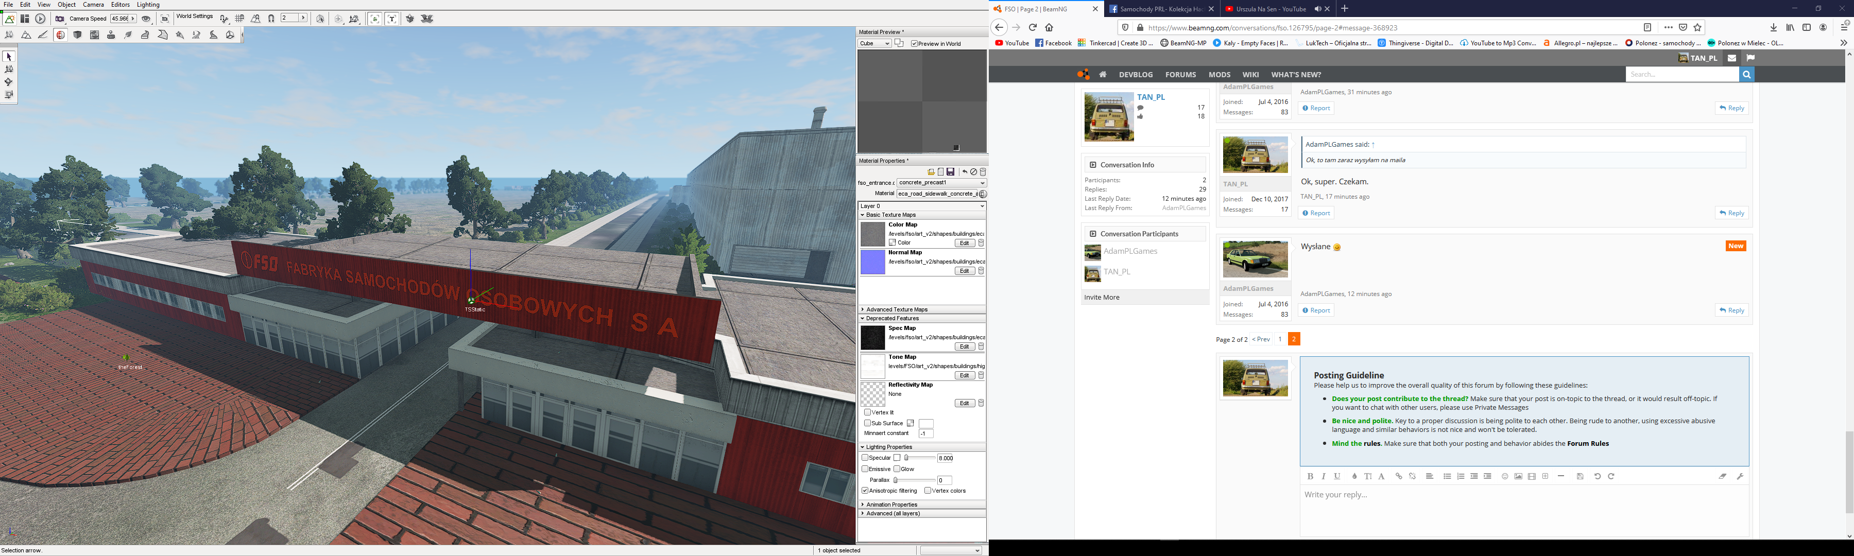Click the Undo icon in reply editor
The height and width of the screenshot is (556, 1854).
click(1597, 476)
